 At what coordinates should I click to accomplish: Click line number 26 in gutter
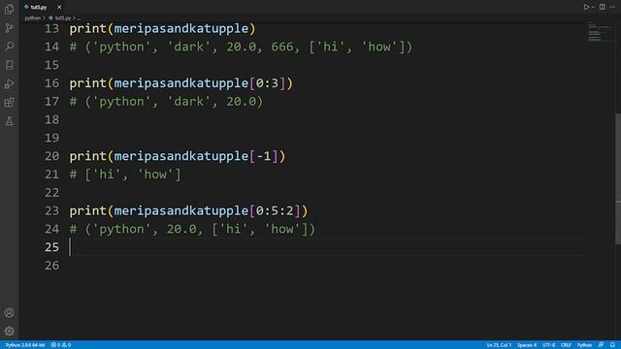click(x=51, y=265)
